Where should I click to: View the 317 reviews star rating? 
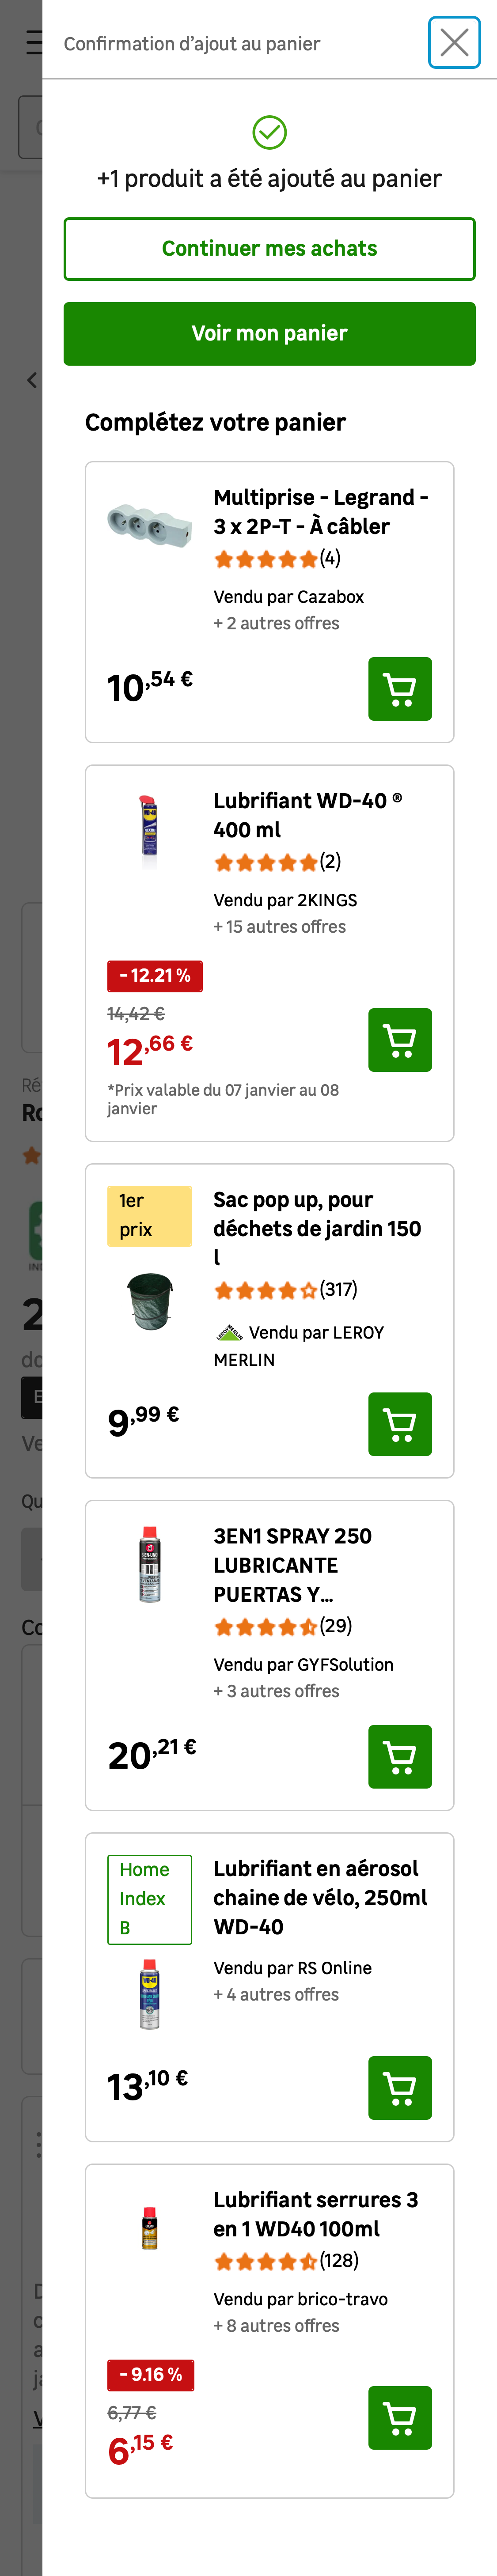point(285,1290)
